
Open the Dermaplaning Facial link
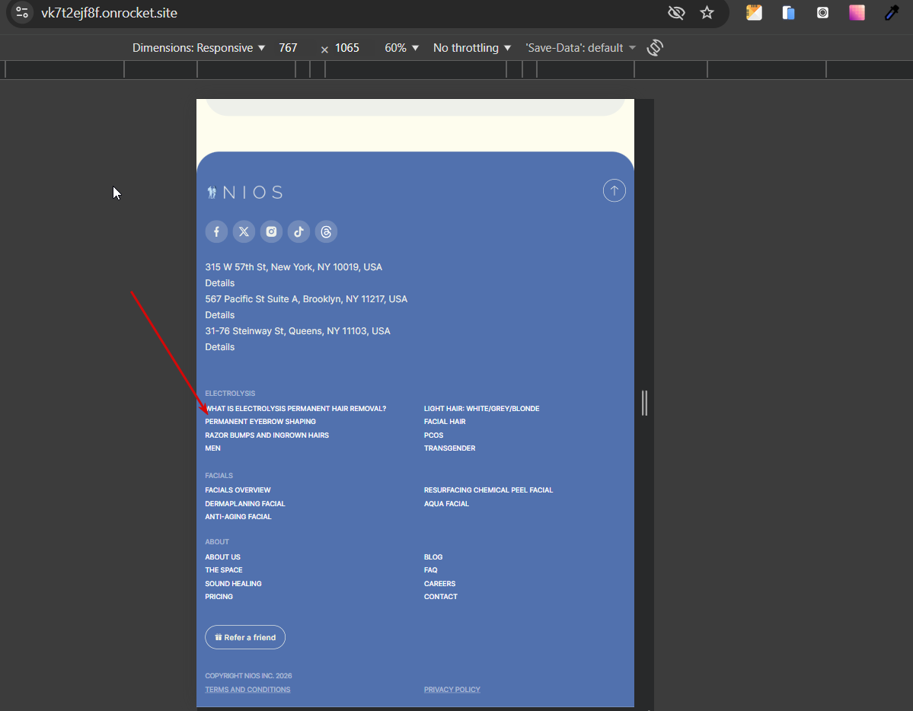click(x=245, y=504)
